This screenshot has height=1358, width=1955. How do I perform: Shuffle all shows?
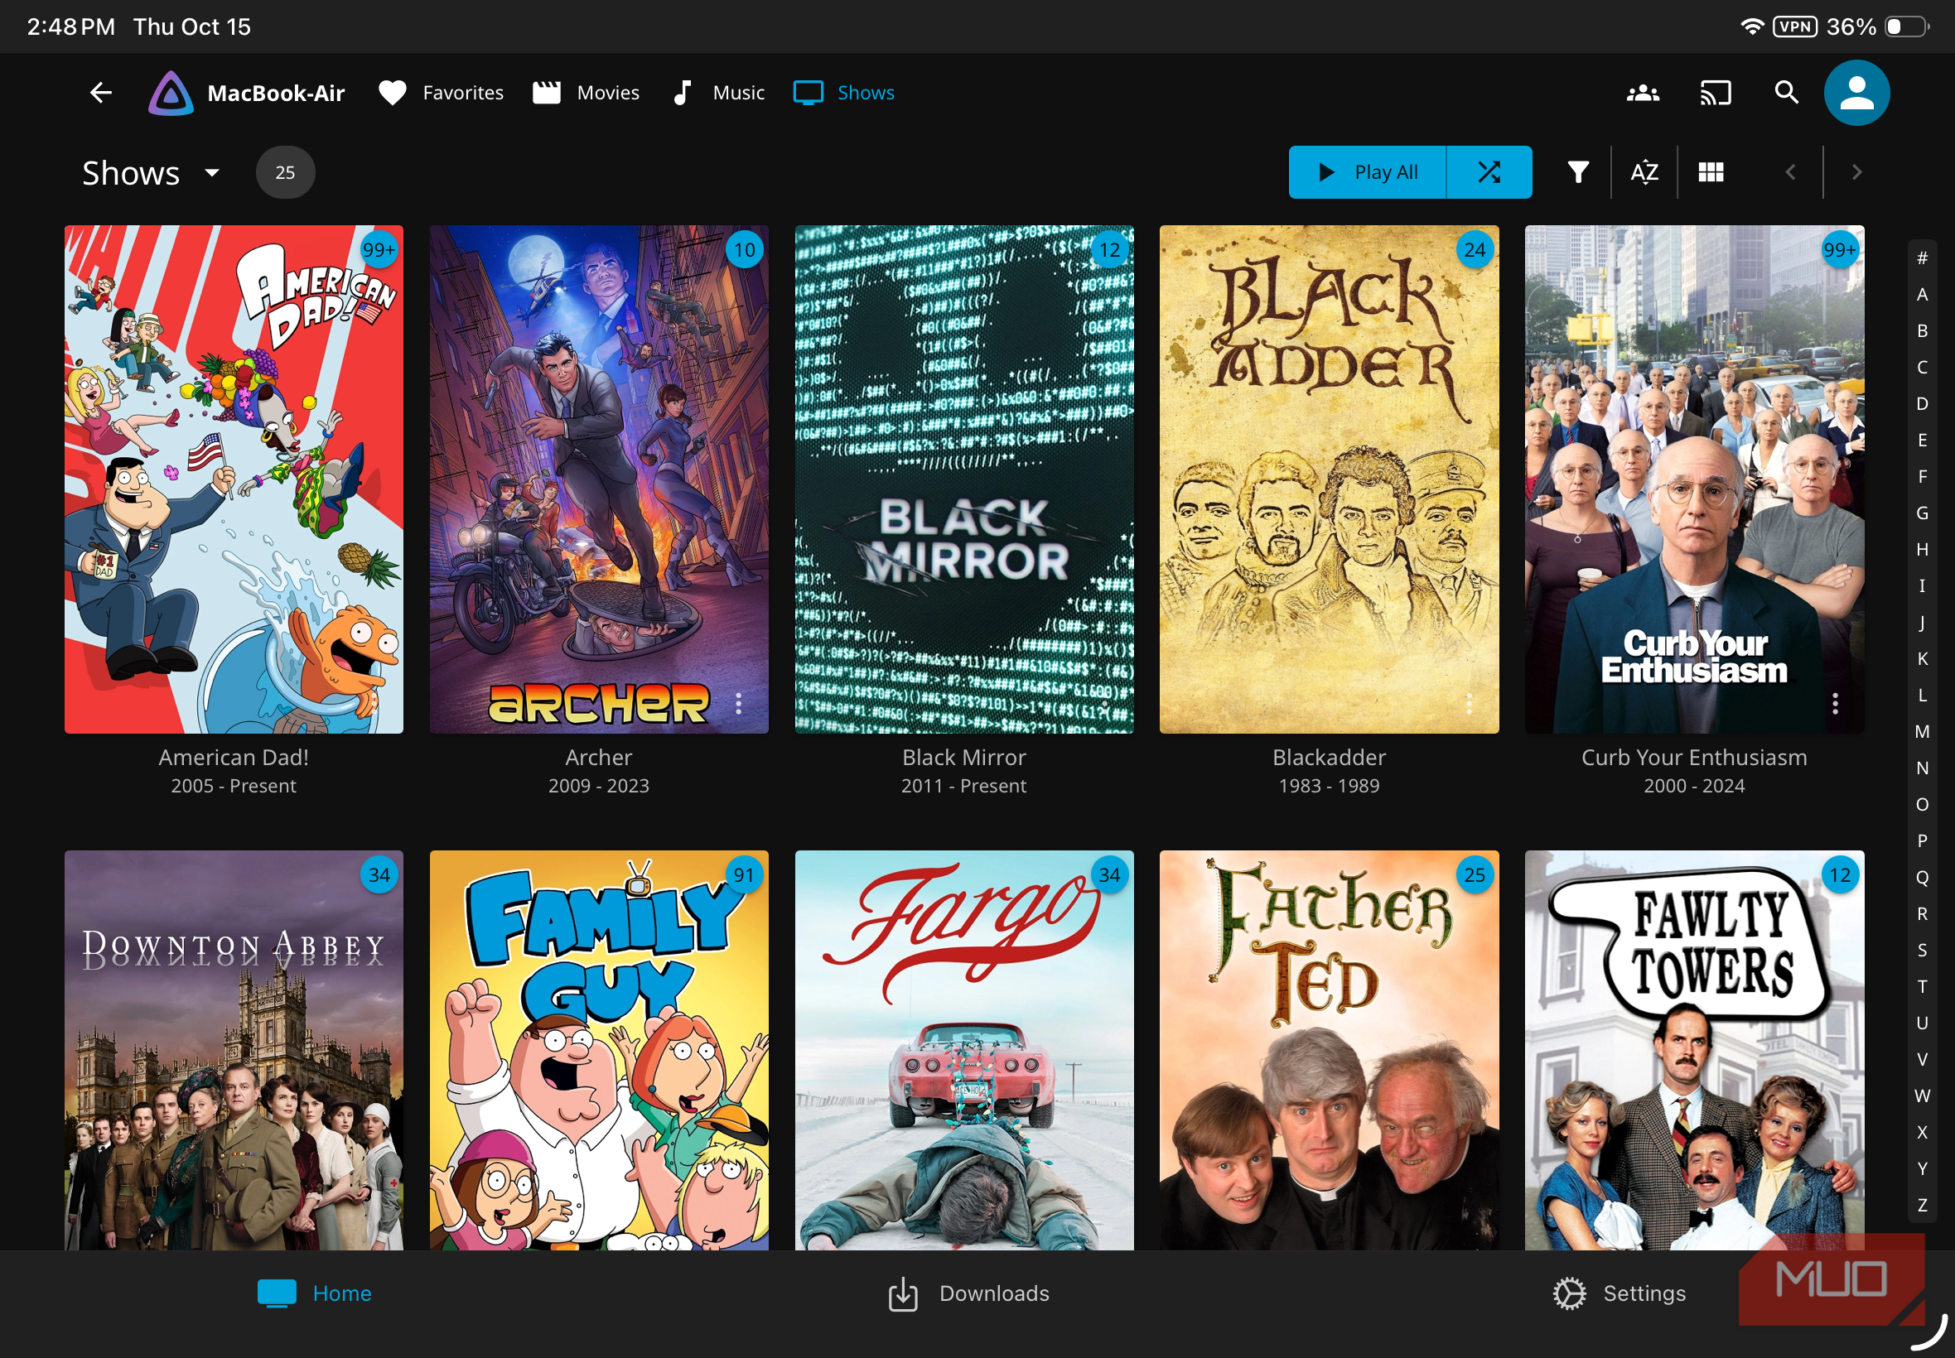tap(1489, 173)
